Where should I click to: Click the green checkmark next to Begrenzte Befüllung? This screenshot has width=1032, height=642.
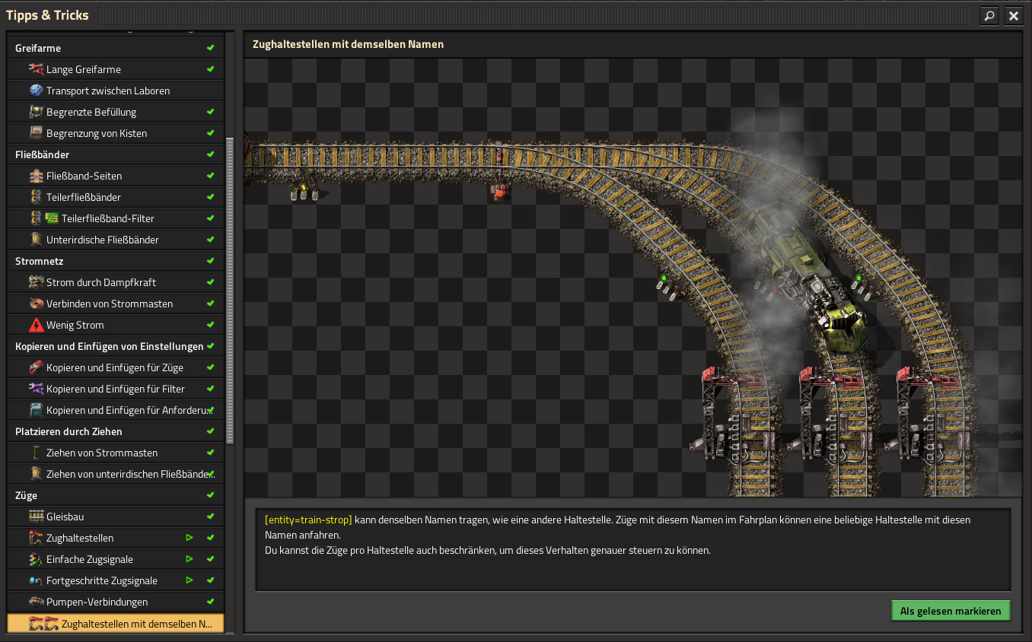click(210, 112)
